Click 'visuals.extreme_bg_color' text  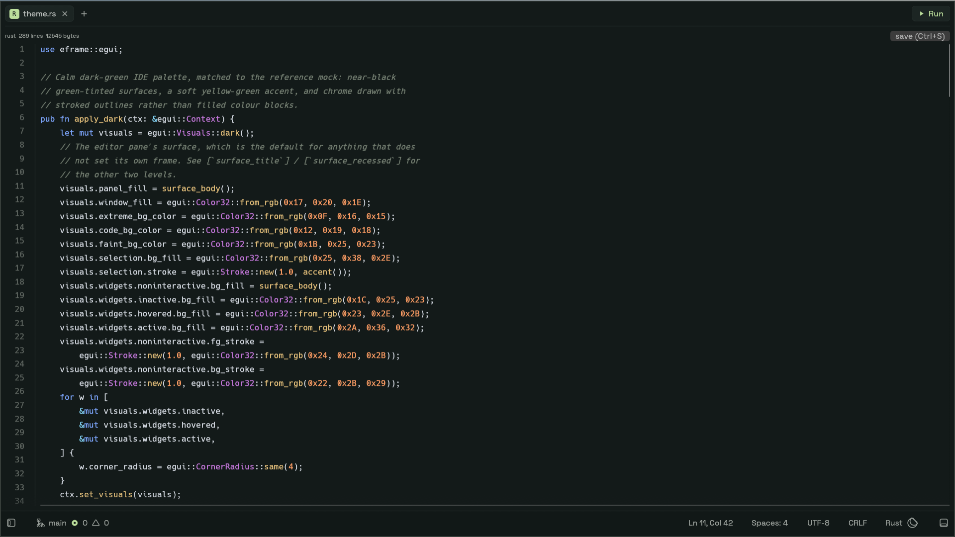(x=118, y=216)
